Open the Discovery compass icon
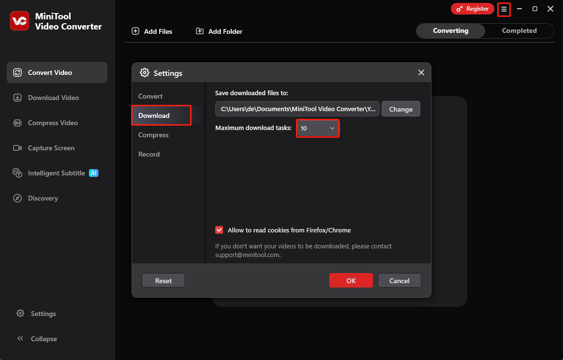Screen dimensions: 563x360 pos(17,198)
